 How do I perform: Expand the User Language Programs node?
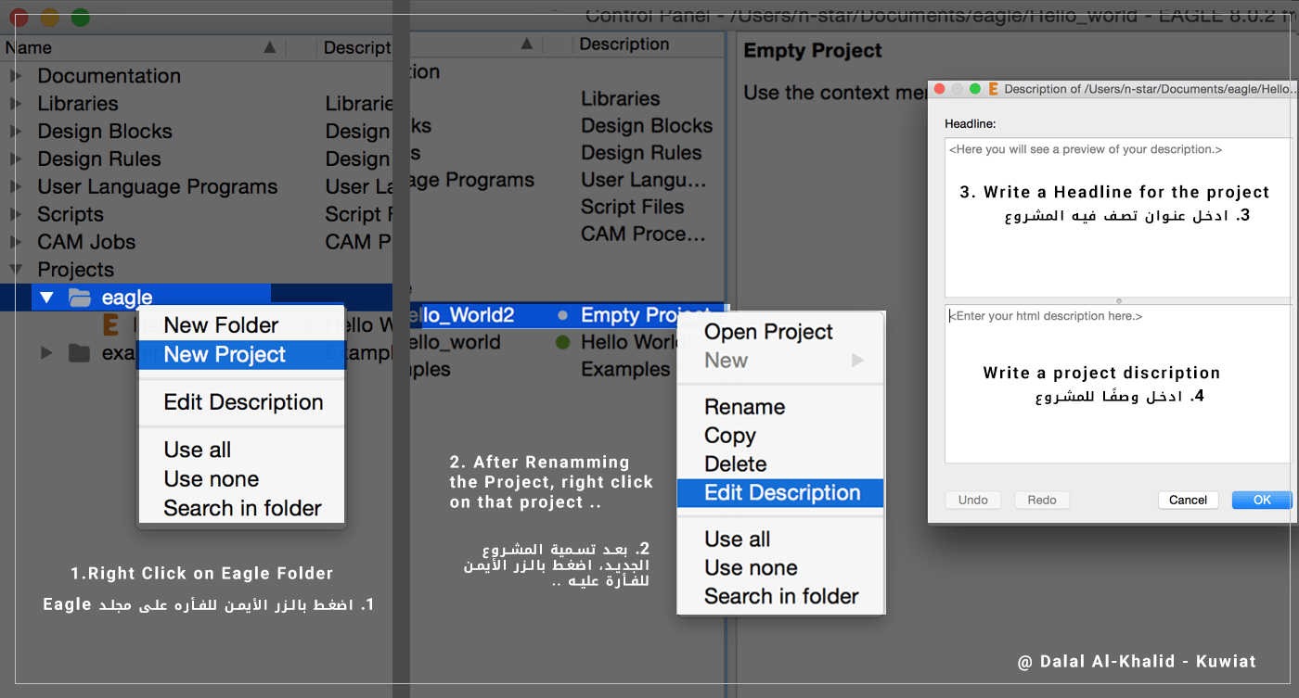16,187
